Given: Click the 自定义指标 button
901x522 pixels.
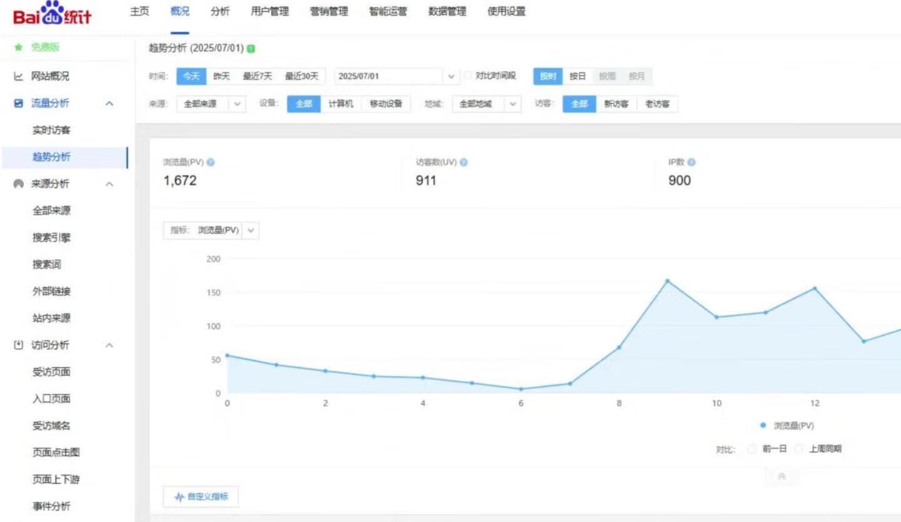Looking at the screenshot, I should tap(201, 497).
